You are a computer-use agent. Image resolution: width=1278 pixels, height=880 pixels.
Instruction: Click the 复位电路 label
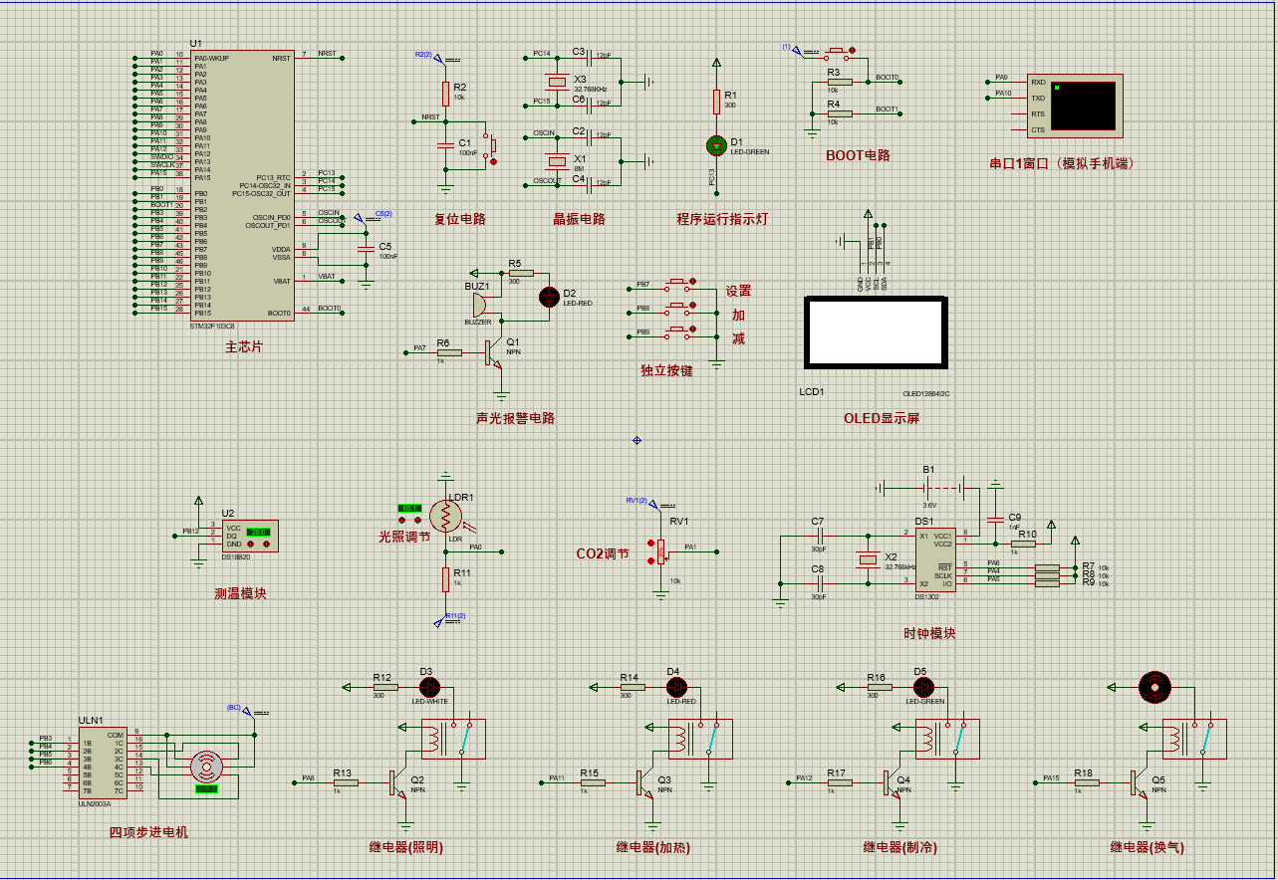tap(460, 219)
